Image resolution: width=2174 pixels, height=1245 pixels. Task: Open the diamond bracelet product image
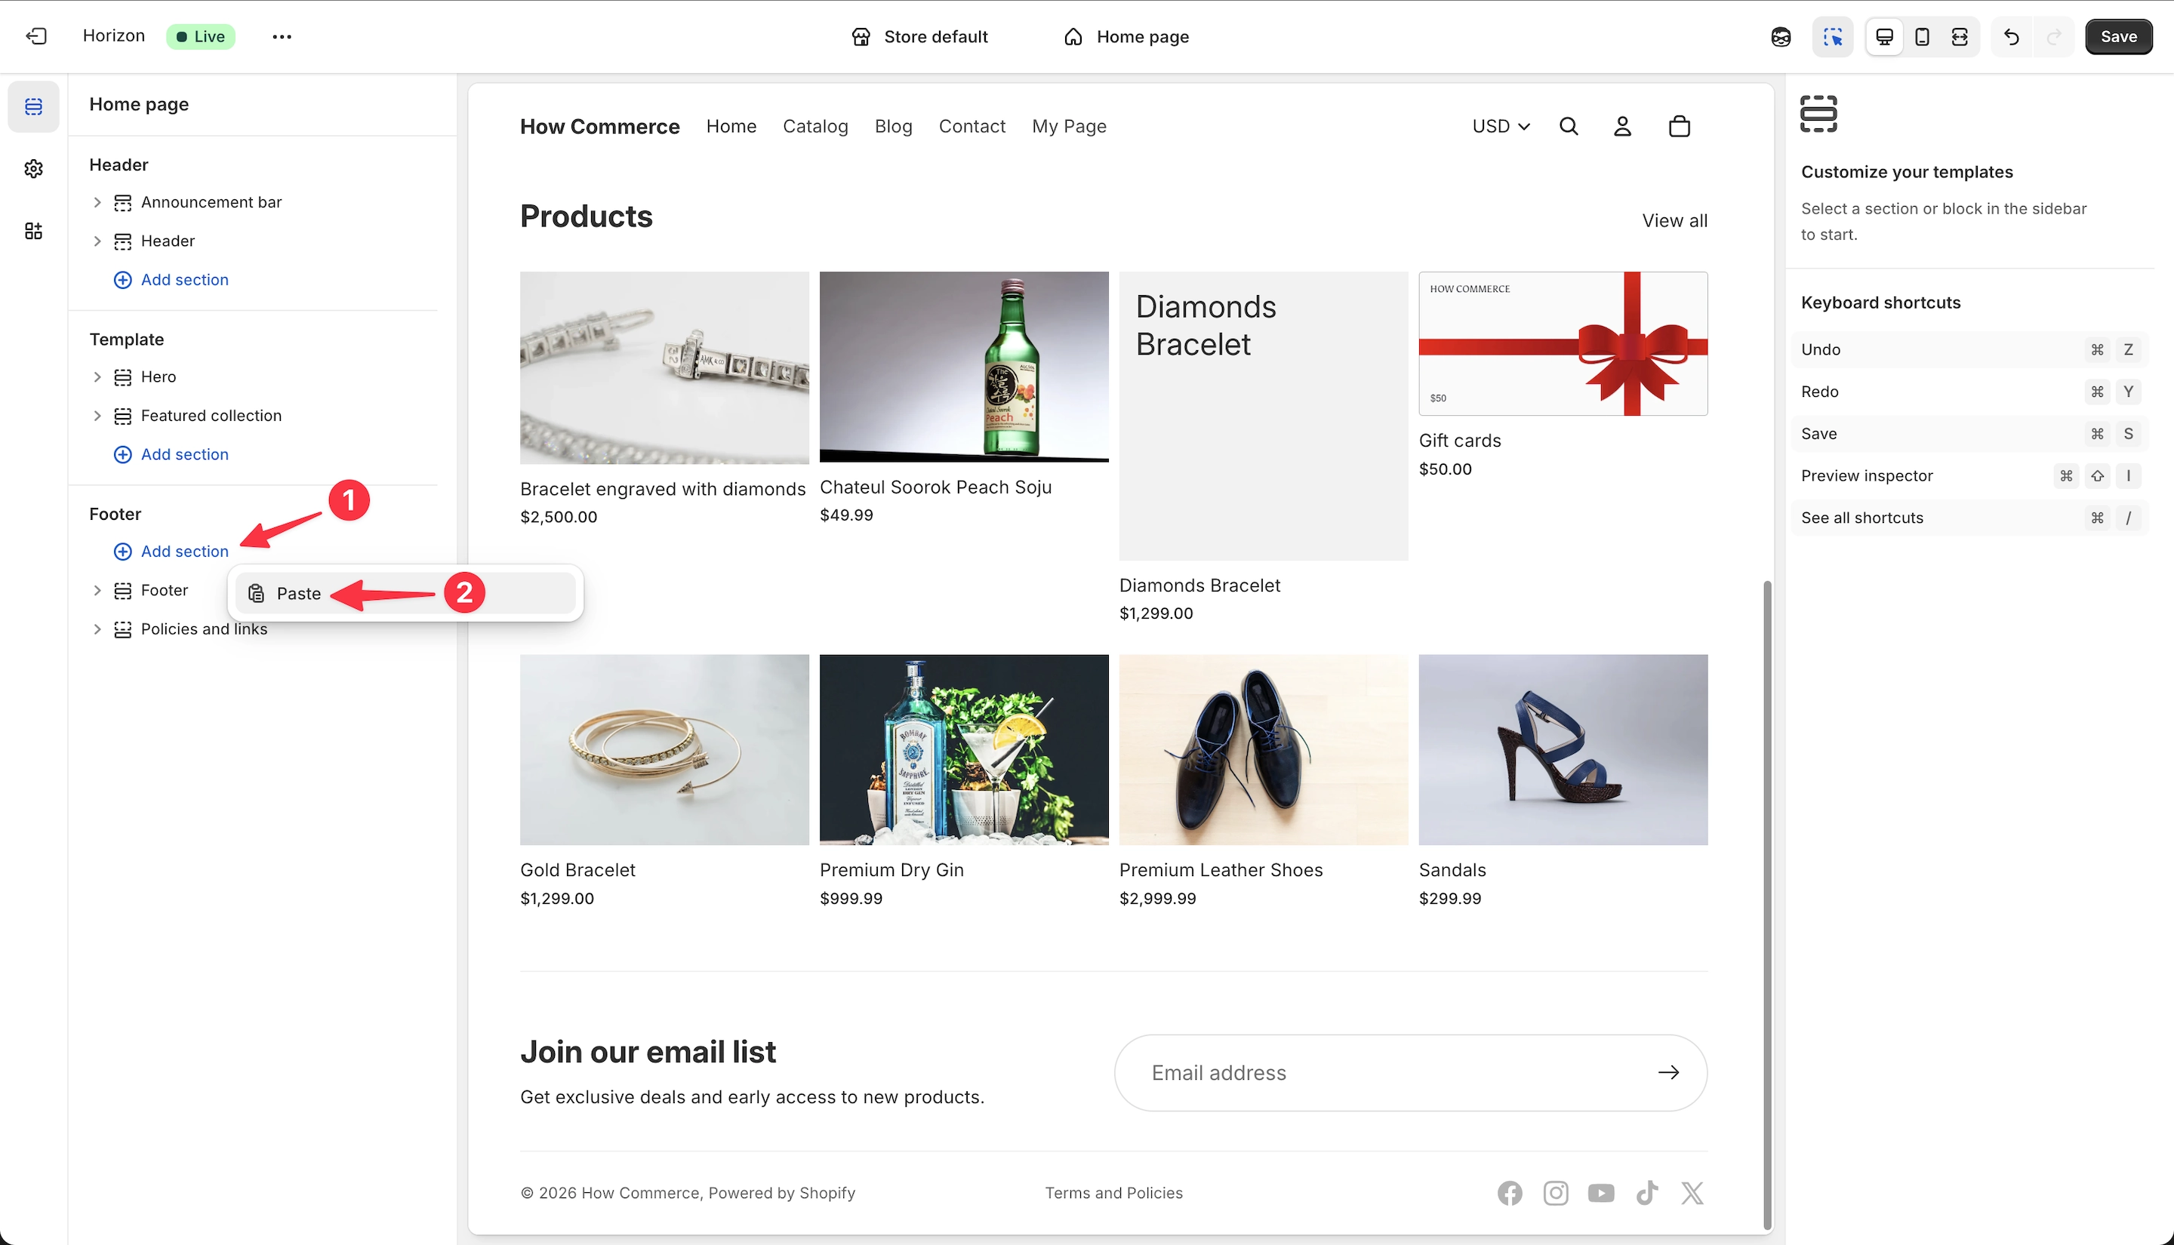coord(664,367)
